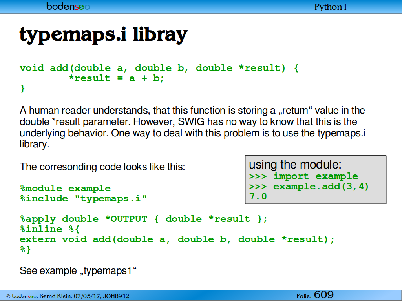Click the line 'The corresonding code looks like this:'
The height and width of the screenshot is (301, 402).
point(102,167)
